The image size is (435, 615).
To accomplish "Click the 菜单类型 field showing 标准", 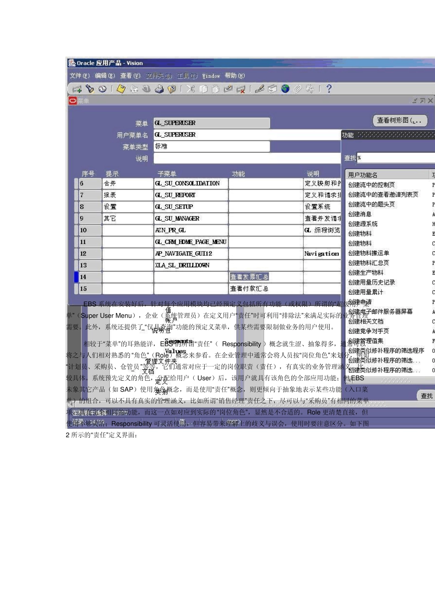I will [212, 146].
